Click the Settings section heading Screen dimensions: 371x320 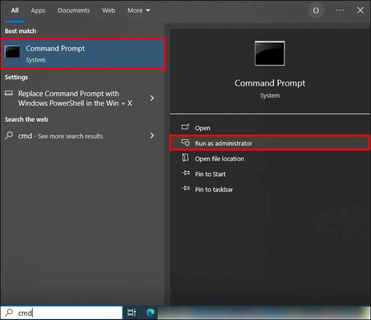[x=16, y=77]
